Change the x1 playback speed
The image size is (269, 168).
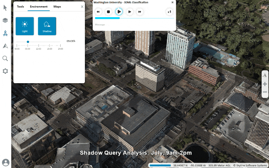click(169, 12)
